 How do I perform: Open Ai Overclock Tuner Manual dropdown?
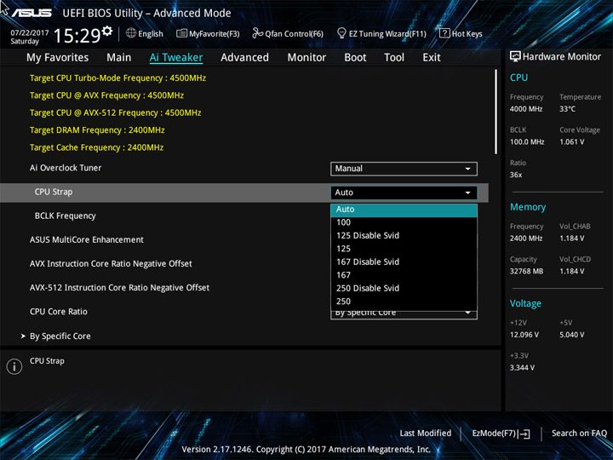[404, 169]
